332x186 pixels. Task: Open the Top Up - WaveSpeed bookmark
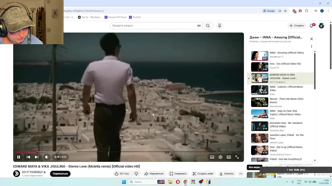[x=90, y=17]
